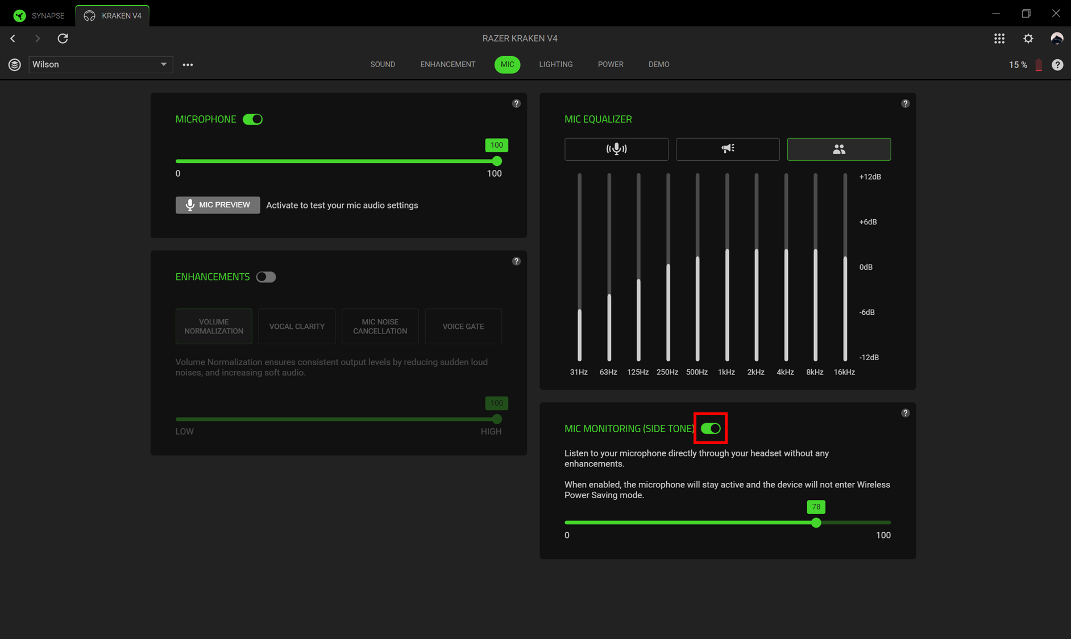Click the help icon in Mic Equalizer panel
The width and height of the screenshot is (1071, 639).
point(905,103)
